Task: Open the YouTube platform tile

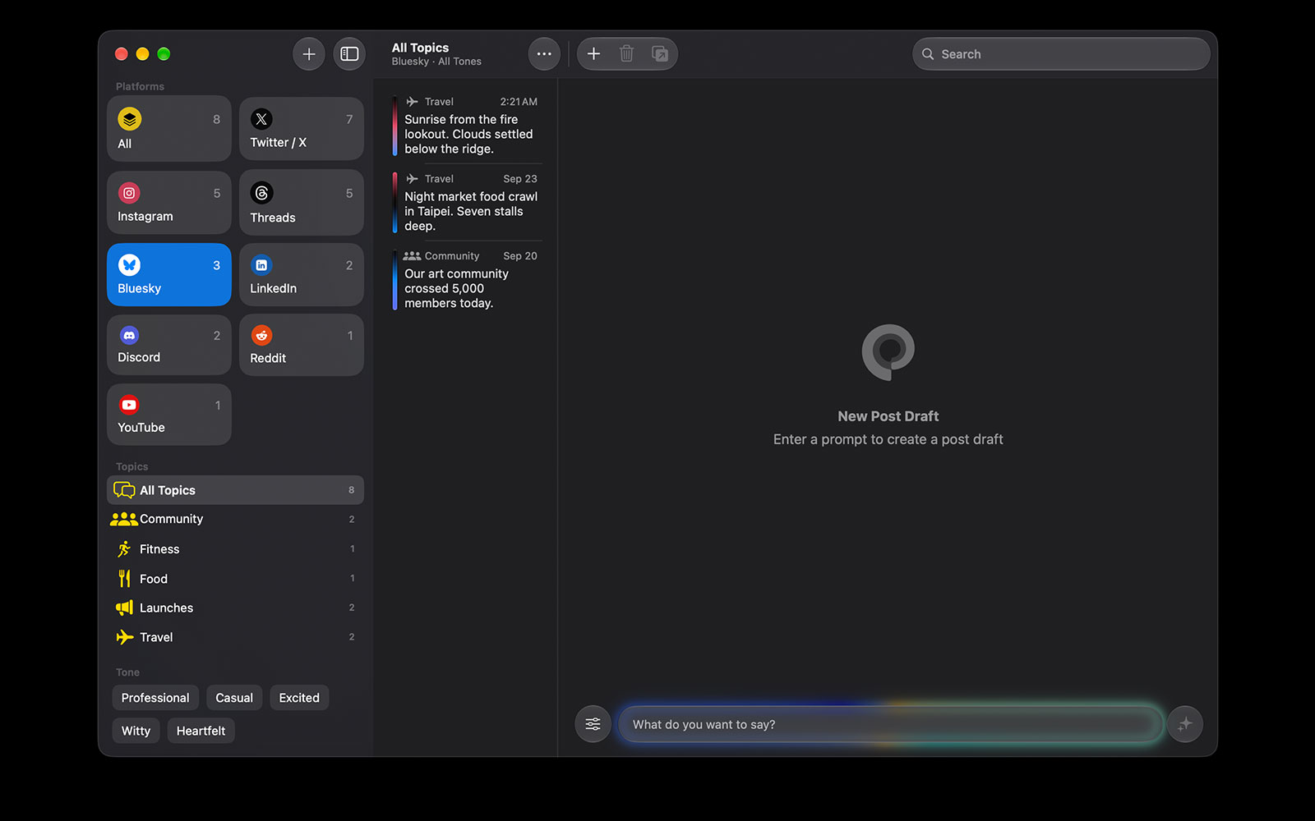Action: (169, 415)
